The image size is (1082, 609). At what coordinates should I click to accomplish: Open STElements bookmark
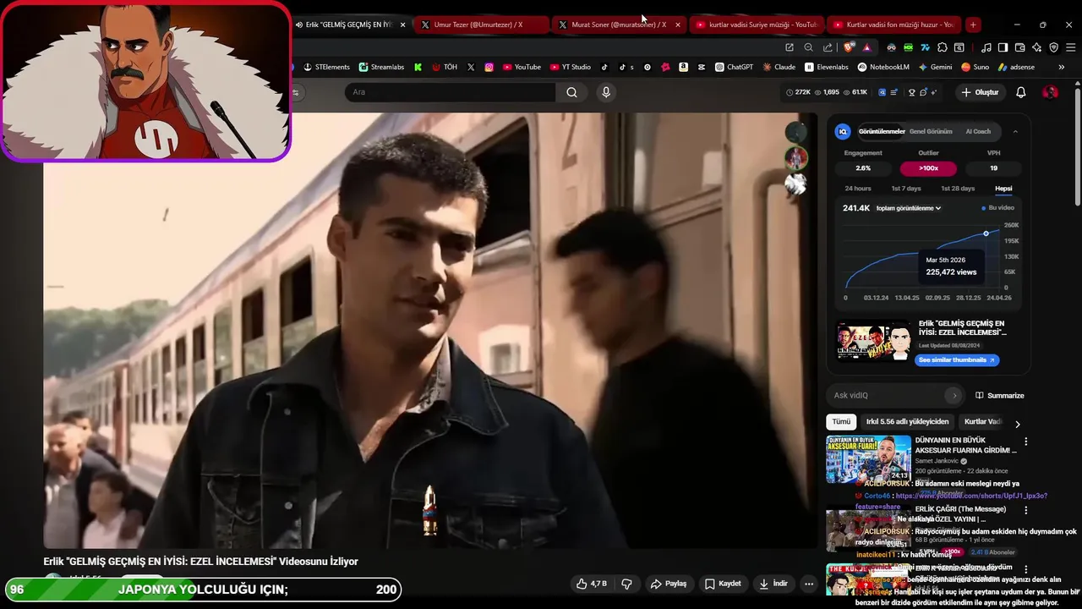[x=326, y=67]
